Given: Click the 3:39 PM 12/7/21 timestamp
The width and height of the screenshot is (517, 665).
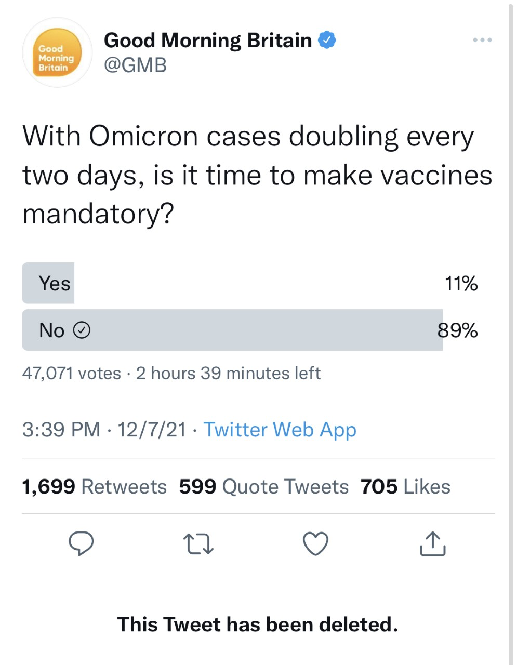Looking at the screenshot, I should tap(104, 430).
